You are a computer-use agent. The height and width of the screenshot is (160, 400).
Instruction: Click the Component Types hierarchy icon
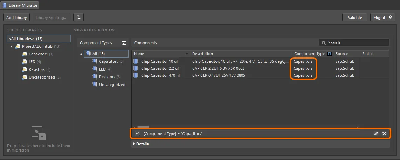(x=124, y=43)
